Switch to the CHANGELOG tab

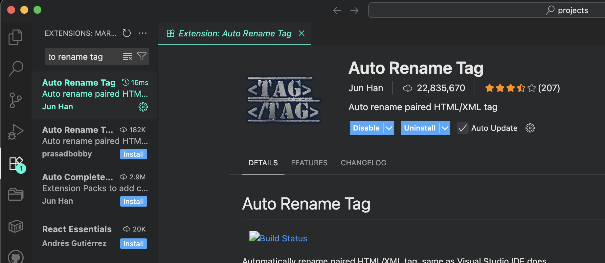[x=363, y=163]
